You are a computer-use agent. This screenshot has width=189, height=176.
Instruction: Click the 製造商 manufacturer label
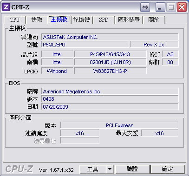pyautogui.click(x=29, y=37)
